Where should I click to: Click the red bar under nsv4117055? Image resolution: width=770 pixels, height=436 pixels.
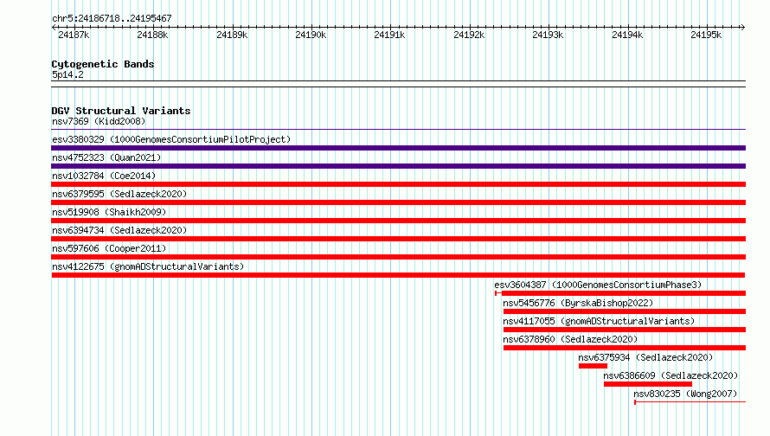tap(625, 330)
